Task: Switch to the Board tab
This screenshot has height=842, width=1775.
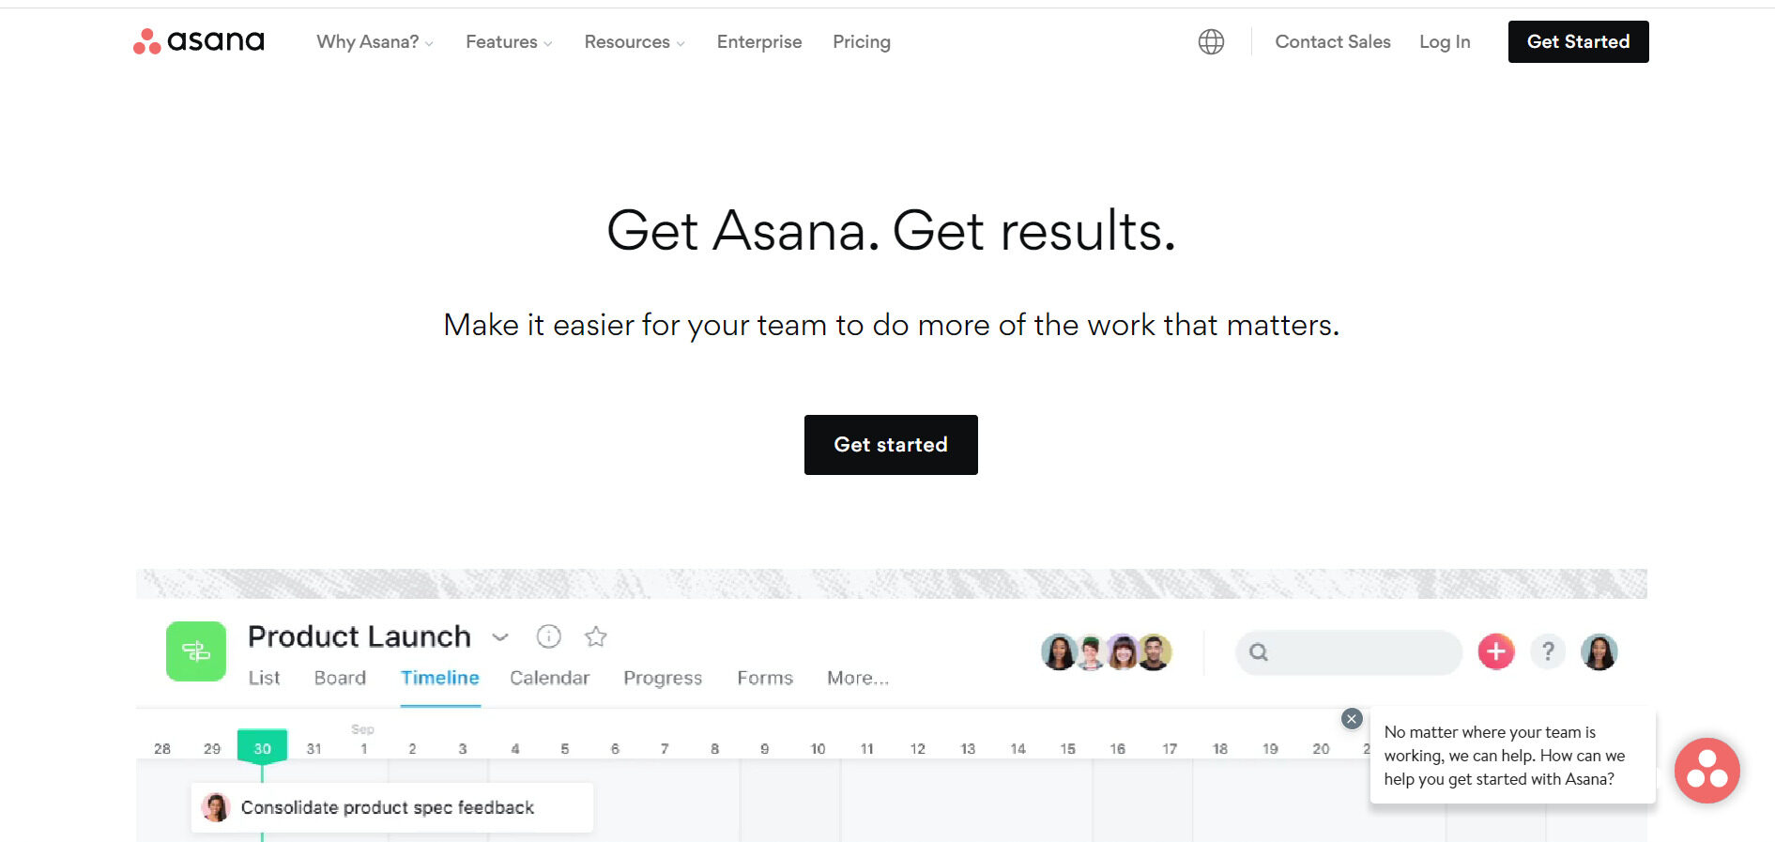Action: (340, 678)
